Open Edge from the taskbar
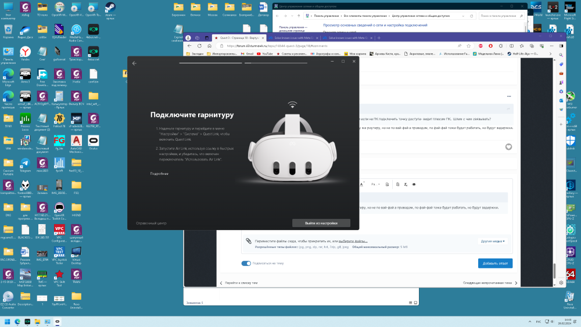Screen dimensions: 581x327 17,322
